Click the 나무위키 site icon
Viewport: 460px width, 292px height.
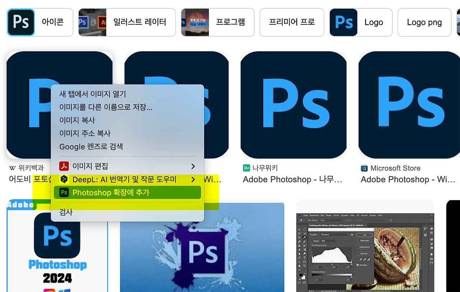click(x=246, y=168)
